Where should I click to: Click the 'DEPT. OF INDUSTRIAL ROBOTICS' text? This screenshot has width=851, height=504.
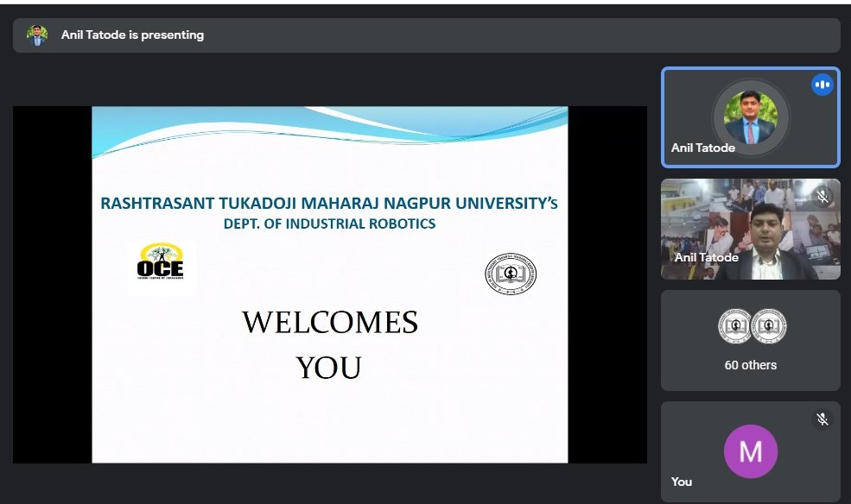329,224
